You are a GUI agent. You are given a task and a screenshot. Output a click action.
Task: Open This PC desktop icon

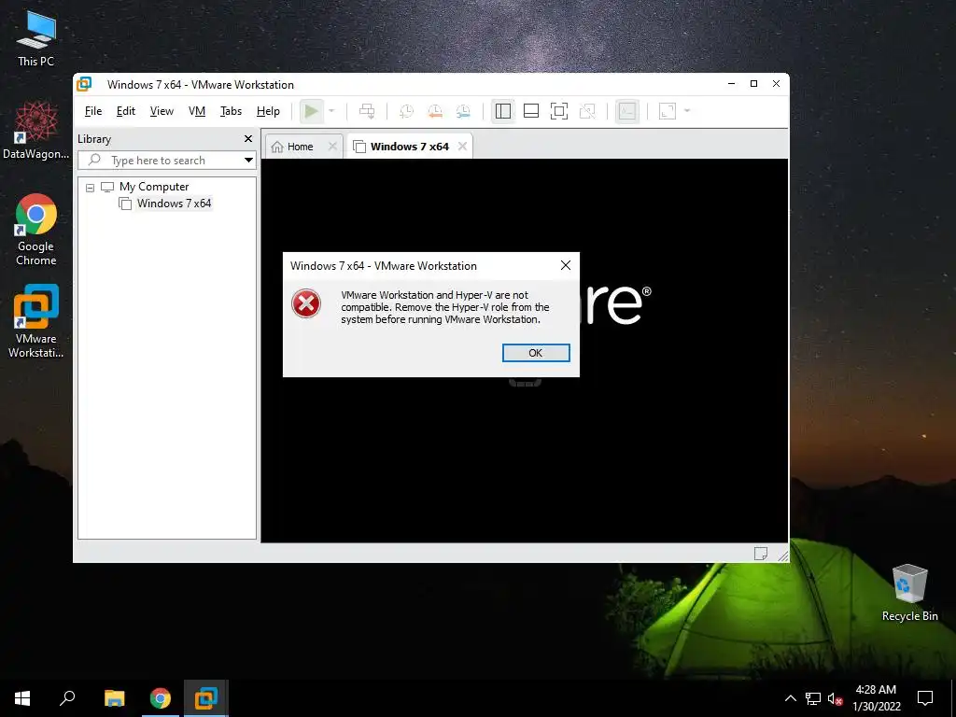click(36, 39)
